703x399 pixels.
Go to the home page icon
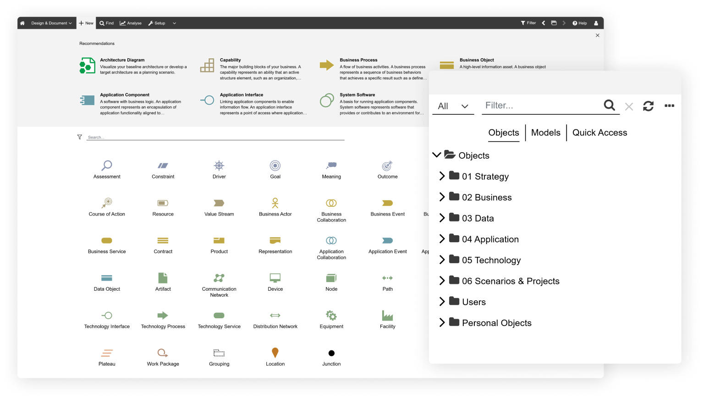(x=22, y=23)
